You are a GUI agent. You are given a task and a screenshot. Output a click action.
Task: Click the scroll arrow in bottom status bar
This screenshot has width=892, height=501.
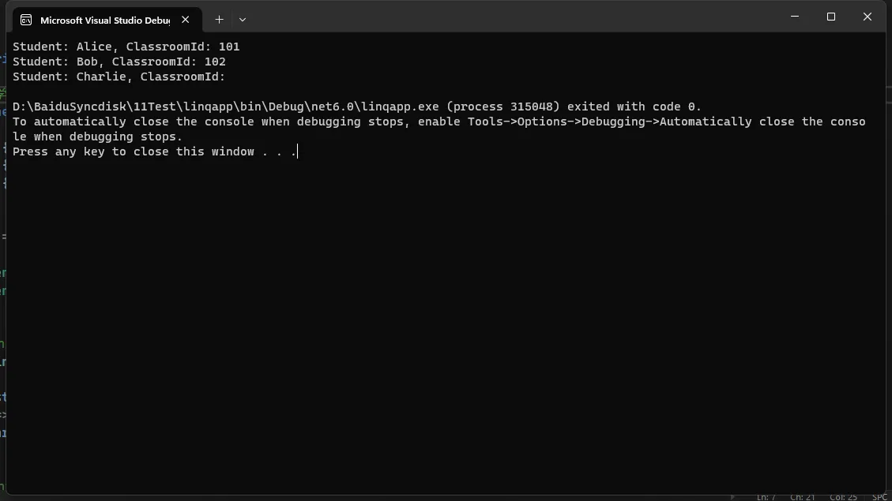tap(732, 497)
